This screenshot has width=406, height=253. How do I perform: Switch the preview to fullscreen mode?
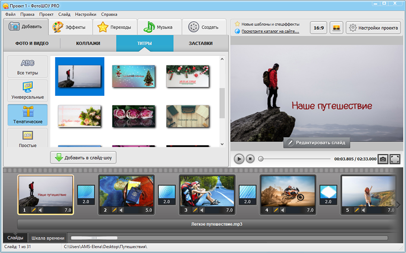[x=395, y=159]
